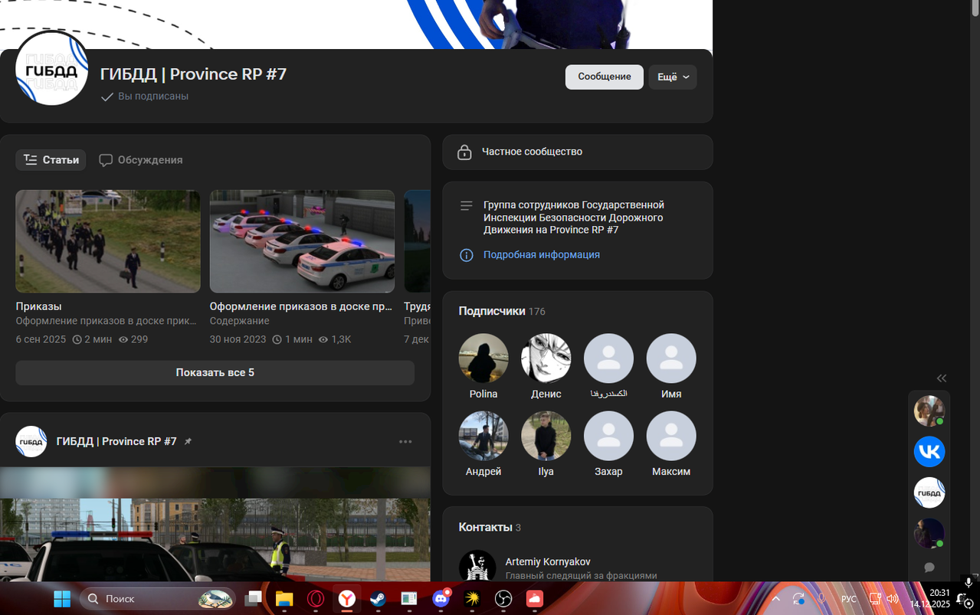Open Steam from the taskbar
The height and width of the screenshot is (615, 980).
[378, 599]
